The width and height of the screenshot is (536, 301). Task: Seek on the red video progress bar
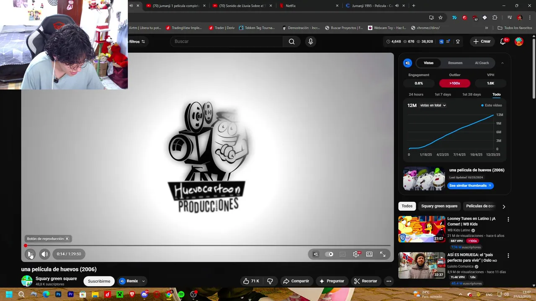pos(208,245)
